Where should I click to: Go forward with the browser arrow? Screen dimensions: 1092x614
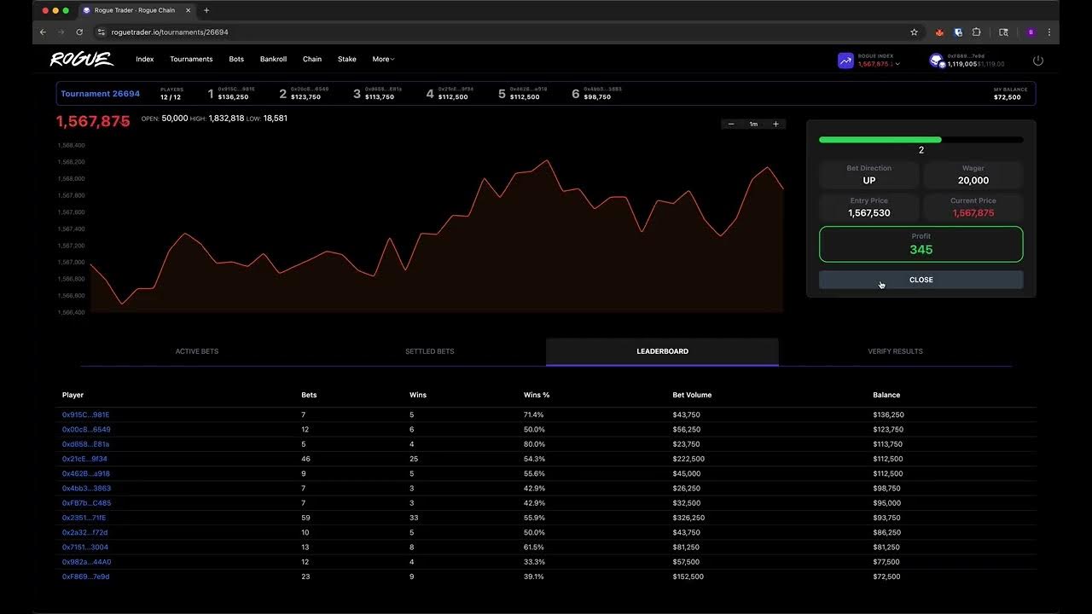[61, 32]
